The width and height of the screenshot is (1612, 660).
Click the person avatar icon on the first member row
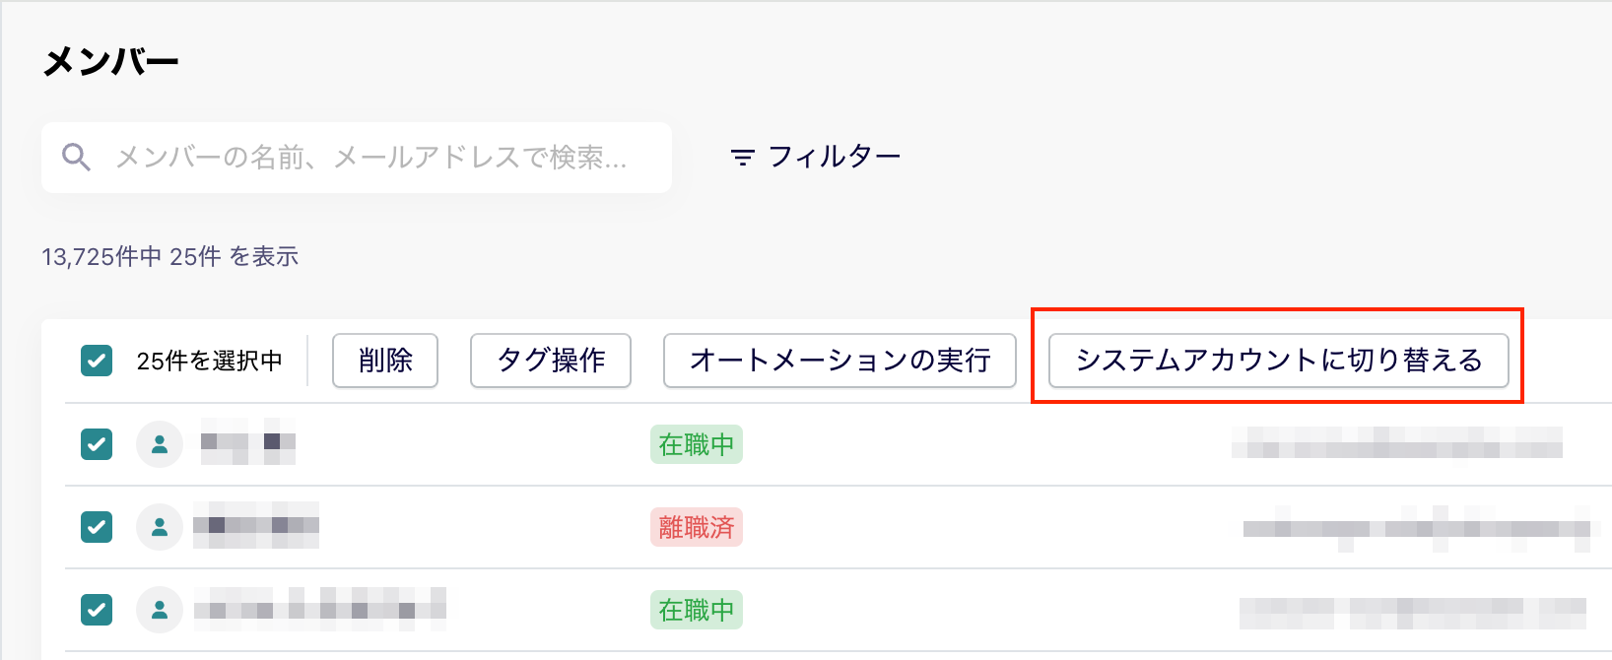pos(160,444)
